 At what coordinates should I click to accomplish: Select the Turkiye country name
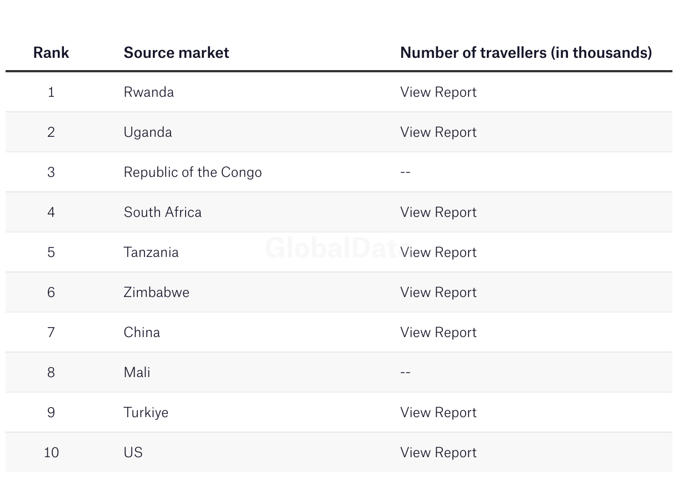click(x=146, y=413)
